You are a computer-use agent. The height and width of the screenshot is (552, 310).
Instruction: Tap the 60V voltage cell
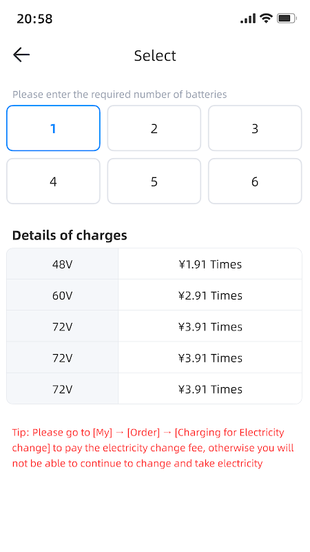(62, 295)
